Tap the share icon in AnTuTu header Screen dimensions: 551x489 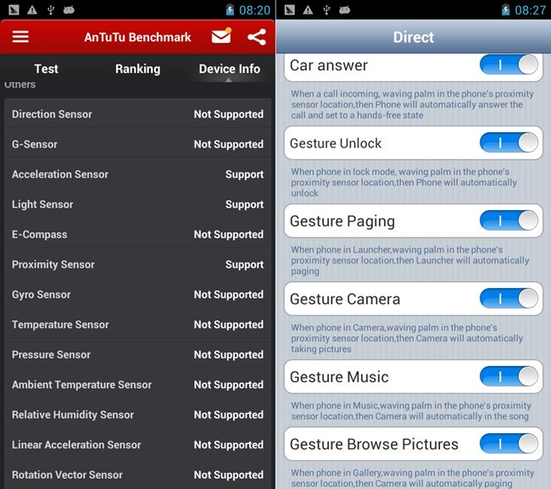(256, 37)
